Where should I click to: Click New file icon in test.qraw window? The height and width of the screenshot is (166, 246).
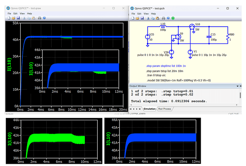coord(9,18)
